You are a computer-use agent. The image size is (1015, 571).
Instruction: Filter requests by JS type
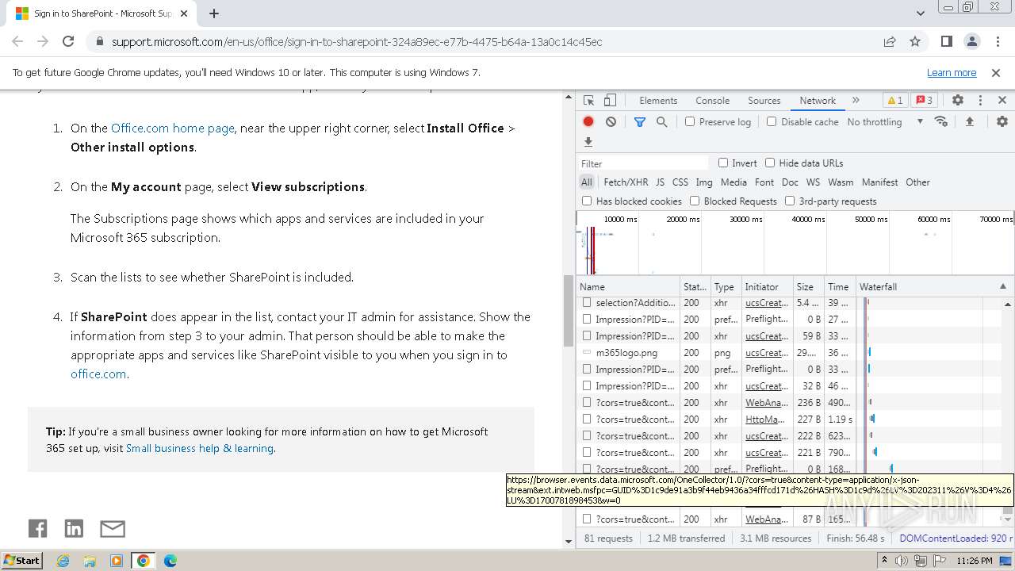pyautogui.click(x=660, y=182)
